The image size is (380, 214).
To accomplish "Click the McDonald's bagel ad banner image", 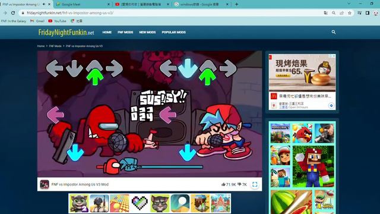I will [x=302, y=73].
